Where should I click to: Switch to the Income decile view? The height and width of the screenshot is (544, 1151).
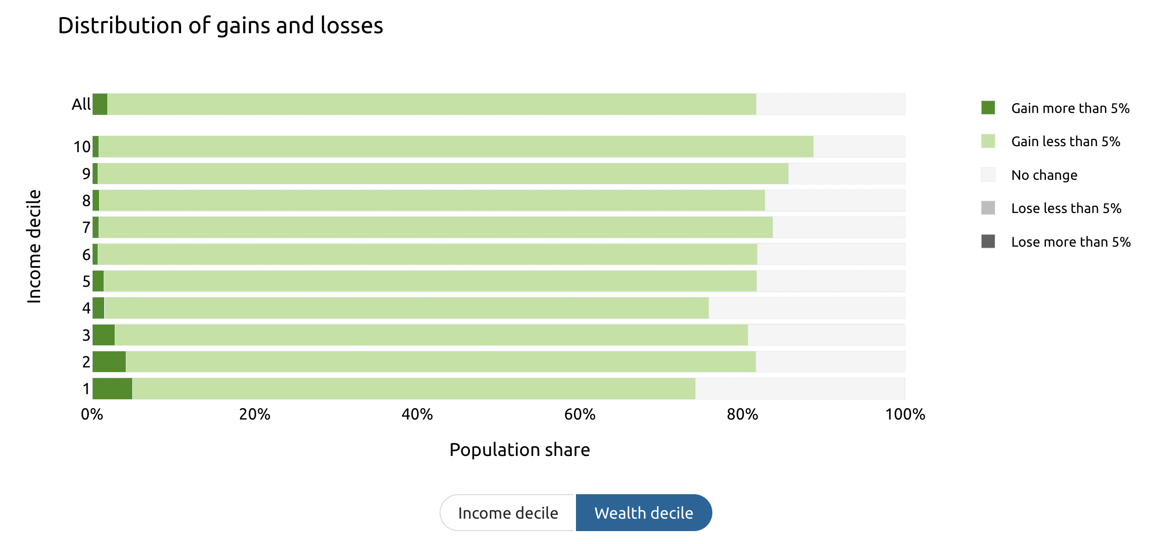point(507,512)
